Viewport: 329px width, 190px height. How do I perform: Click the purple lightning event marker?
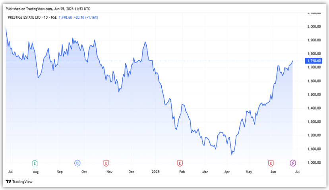tap(293, 163)
